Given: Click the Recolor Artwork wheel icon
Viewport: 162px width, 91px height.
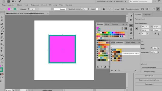Looking at the screenshot, I should pos(104,9).
